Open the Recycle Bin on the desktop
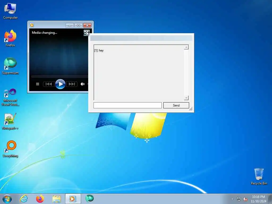 (x=259, y=176)
